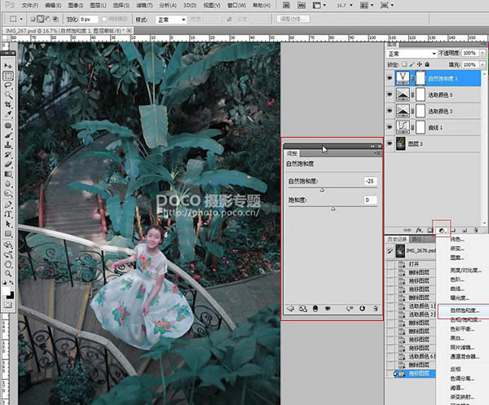Click the layer style fx icon
Viewport: 489px width, 405px height.
419,230
